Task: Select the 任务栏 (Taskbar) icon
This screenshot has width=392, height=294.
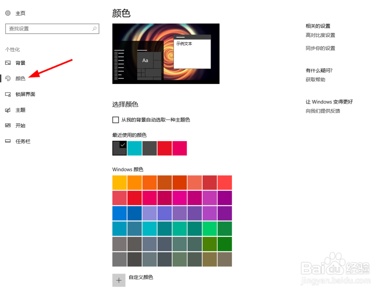Action: (8, 141)
